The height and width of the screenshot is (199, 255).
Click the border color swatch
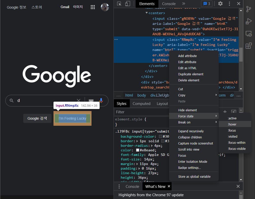tap(163, 141)
